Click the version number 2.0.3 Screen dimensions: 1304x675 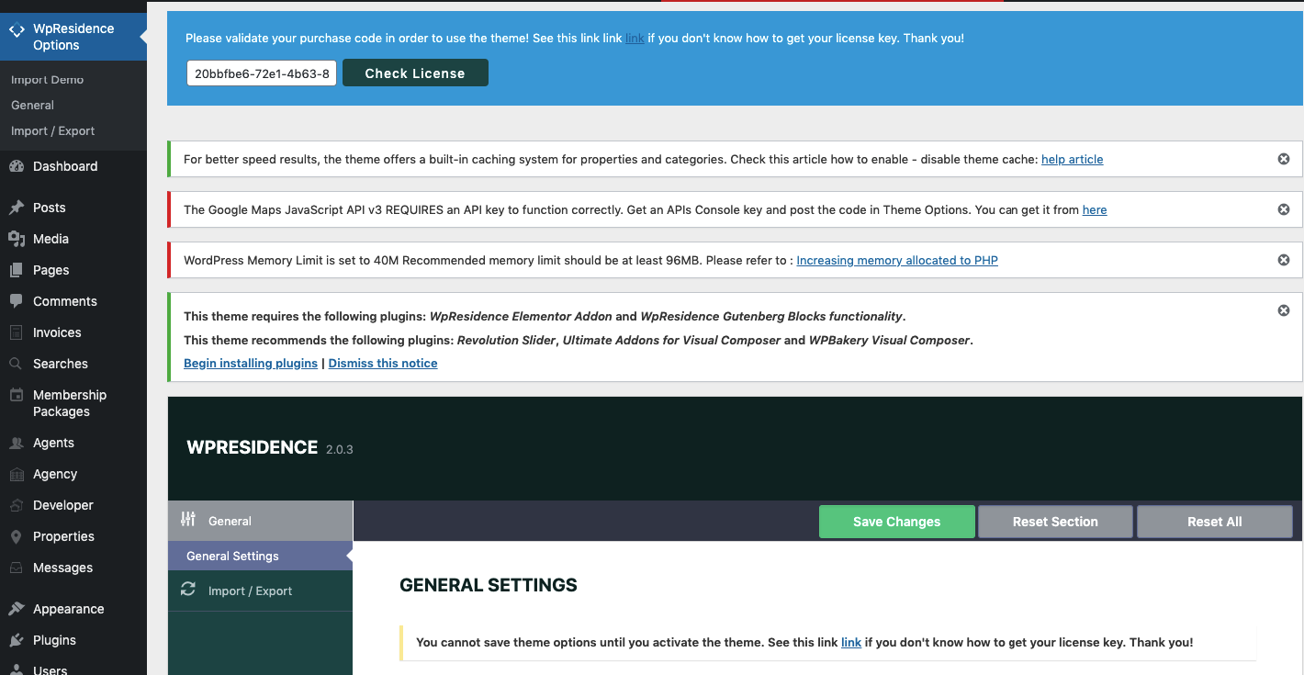coord(340,449)
